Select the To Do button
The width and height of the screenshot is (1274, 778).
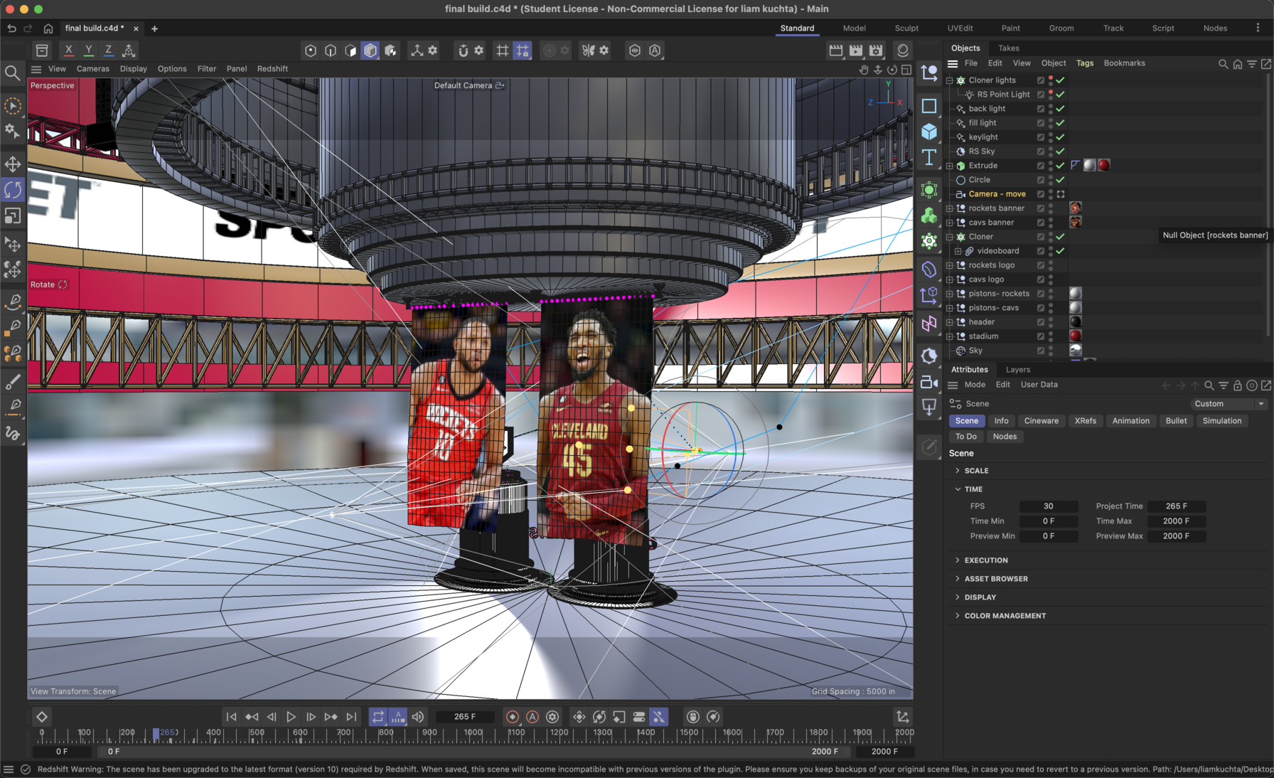(965, 437)
